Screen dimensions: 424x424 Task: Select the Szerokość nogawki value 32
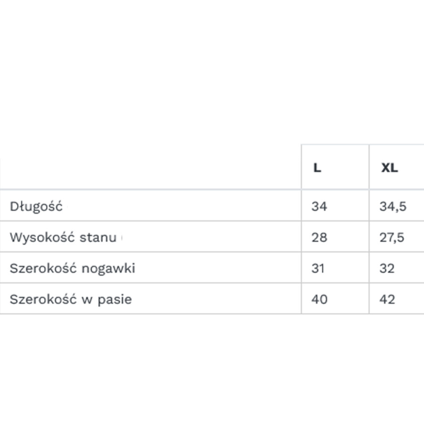coord(387,268)
